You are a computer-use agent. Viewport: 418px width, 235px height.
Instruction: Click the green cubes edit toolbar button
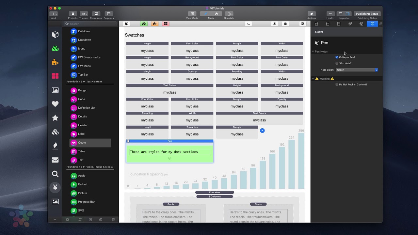(x=144, y=23)
